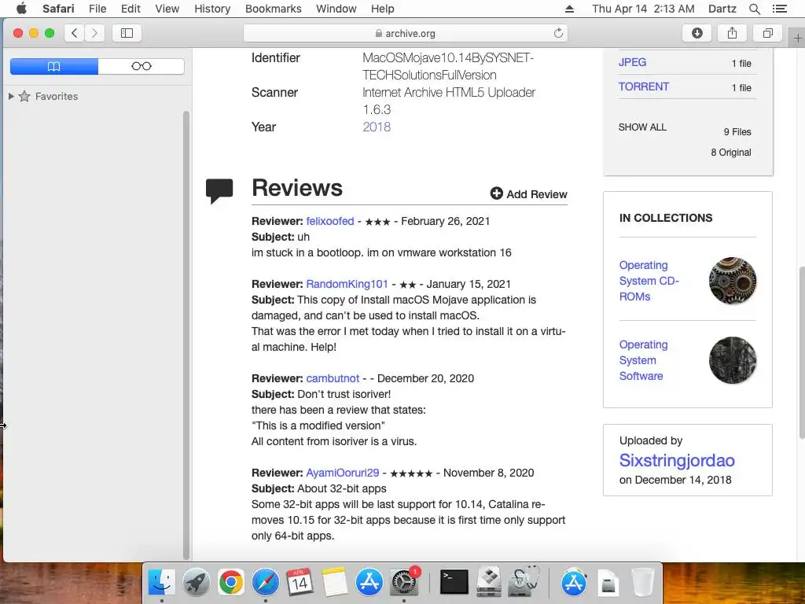Open the View menu
805x604 pixels.
tap(167, 9)
